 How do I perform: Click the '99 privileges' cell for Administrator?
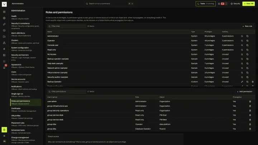pos(210,36)
